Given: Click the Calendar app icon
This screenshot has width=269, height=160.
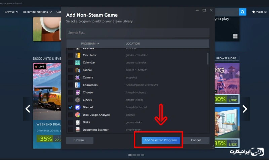Looking at the screenshot, I should 78,63.
